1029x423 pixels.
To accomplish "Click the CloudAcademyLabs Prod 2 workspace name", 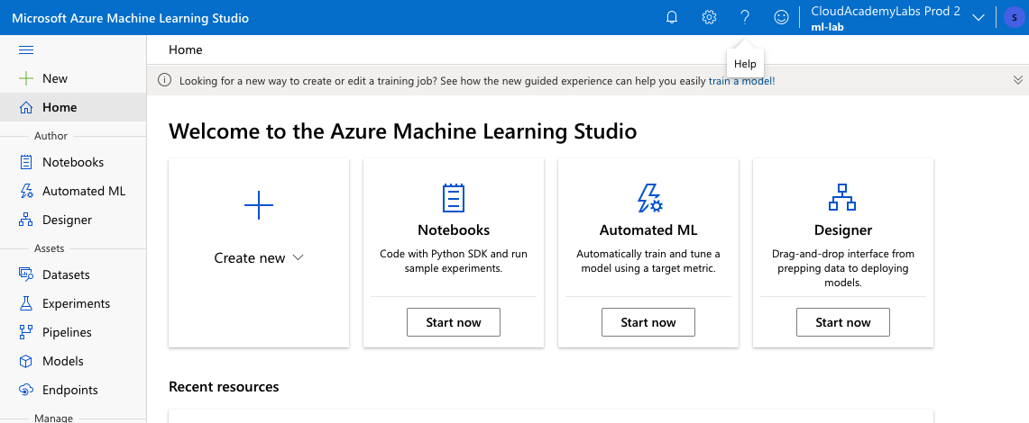I will pyautogui.click(x=886, y=11).
